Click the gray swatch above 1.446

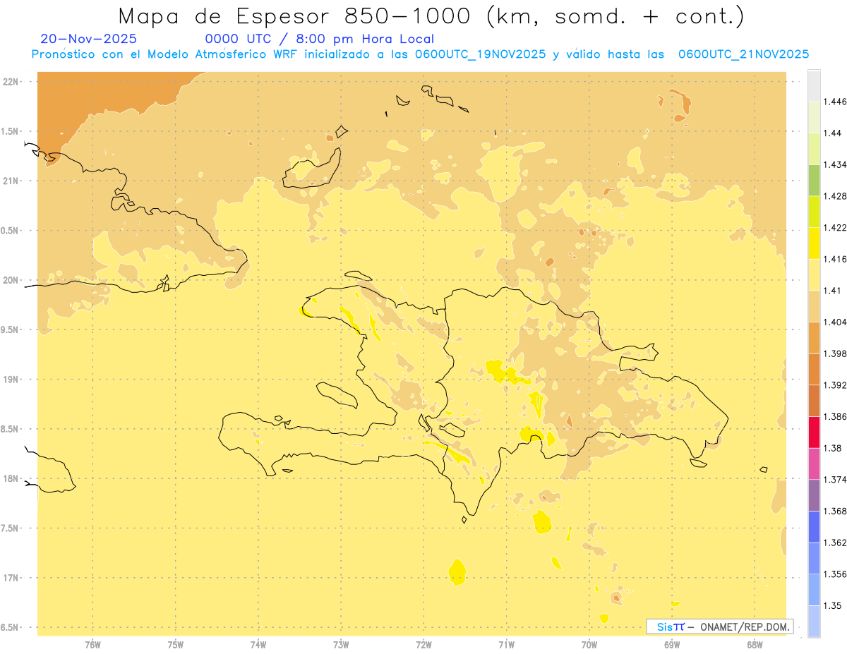pos(813,85)
